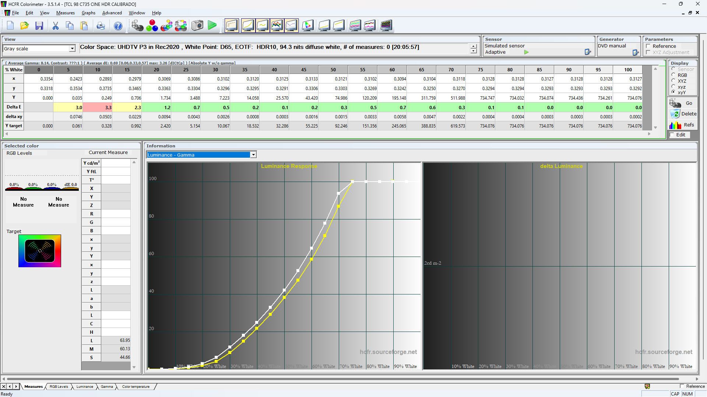Click the Refs color bars icon
The height and width of the screenshot is (397, 707).
(x=675, y=125)
